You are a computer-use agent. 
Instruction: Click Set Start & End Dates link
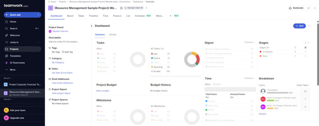coord(62,73)
